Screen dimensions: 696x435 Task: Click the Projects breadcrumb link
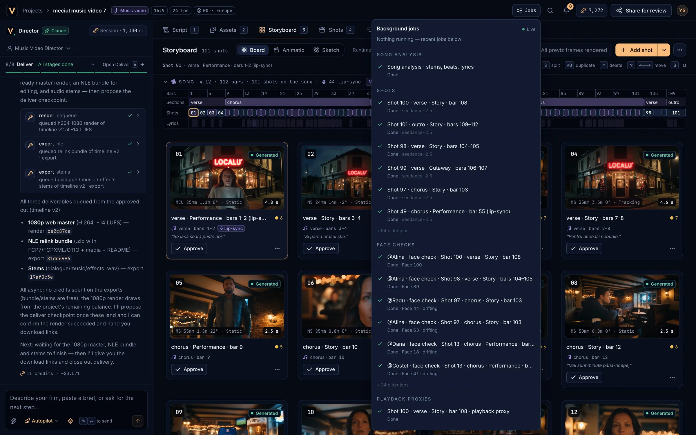[x=32, y=10]
